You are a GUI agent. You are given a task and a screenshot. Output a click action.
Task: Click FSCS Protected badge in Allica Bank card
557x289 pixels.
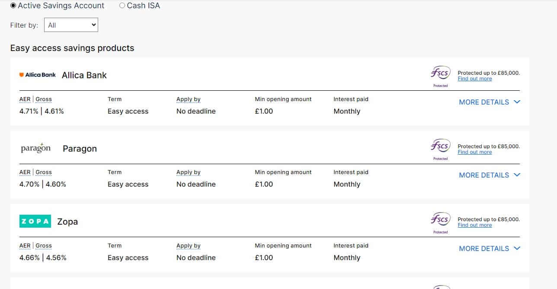[440, 76]
